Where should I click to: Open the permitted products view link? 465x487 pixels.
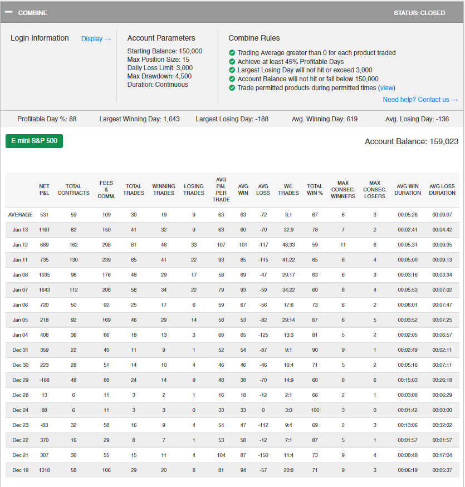(x=386, y=88)
